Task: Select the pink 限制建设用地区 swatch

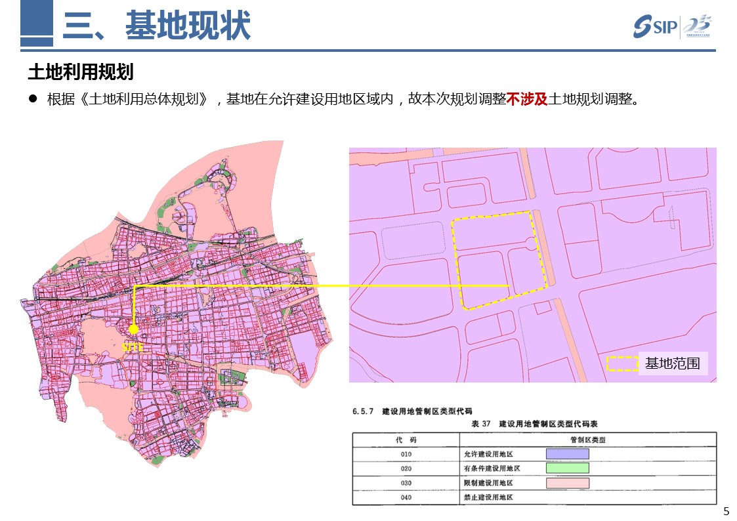Action: 568,483
